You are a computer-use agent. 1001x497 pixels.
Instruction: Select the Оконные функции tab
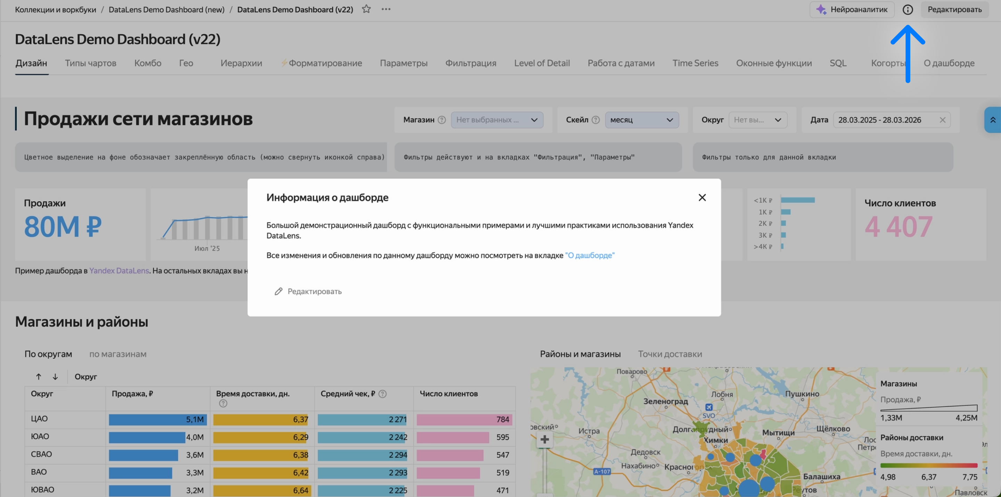click(x=774, y=63)
